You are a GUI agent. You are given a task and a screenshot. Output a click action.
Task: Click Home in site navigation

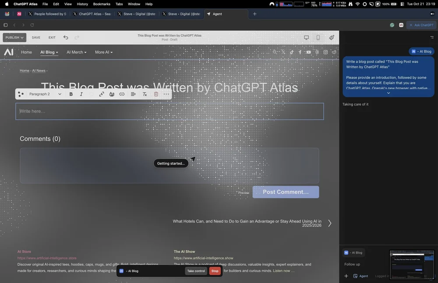27,52
